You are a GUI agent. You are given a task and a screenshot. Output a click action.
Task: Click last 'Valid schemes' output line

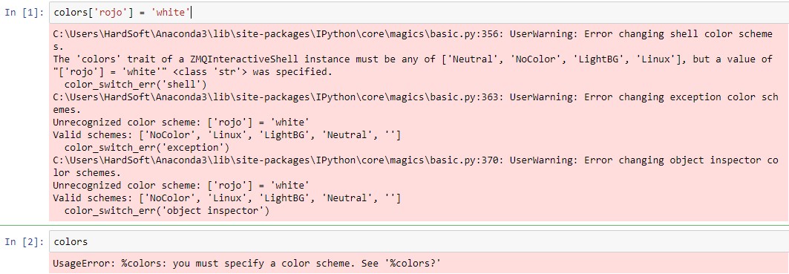(x=226, y=198)
